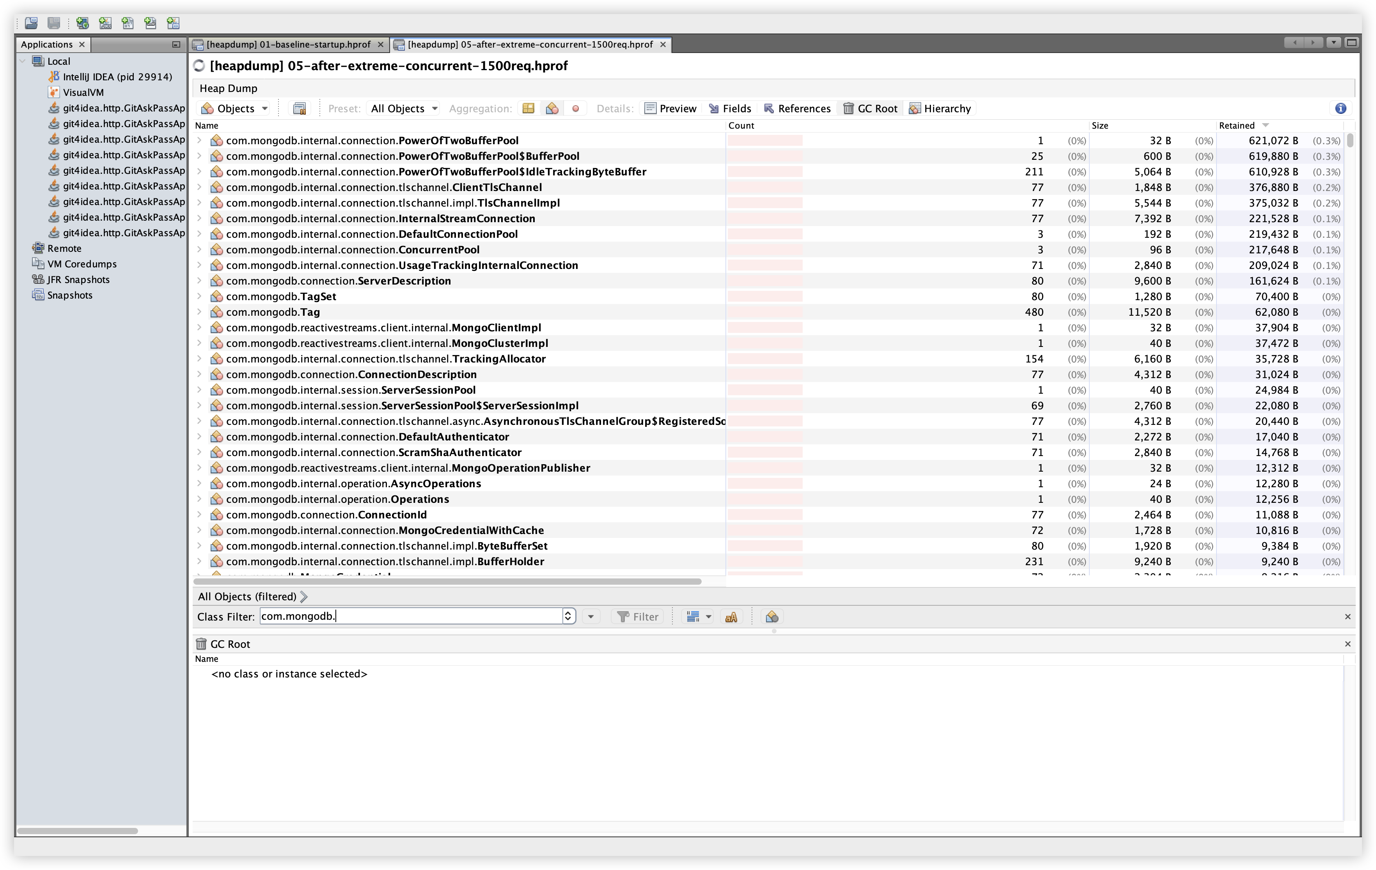Click the Add Remote Host toolbar icon
This screenshot has height=870, width=1376.
pos(82,23)
